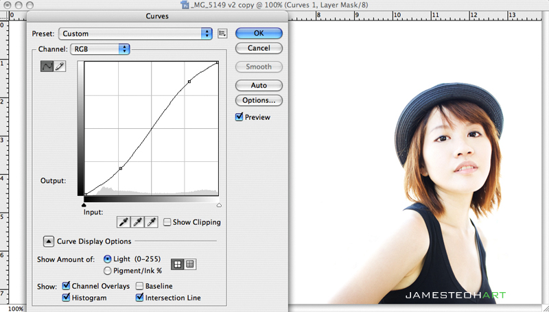This screenshot has width=549, height=312.
Task: Click the document icon in title bar
Action: 185,5
